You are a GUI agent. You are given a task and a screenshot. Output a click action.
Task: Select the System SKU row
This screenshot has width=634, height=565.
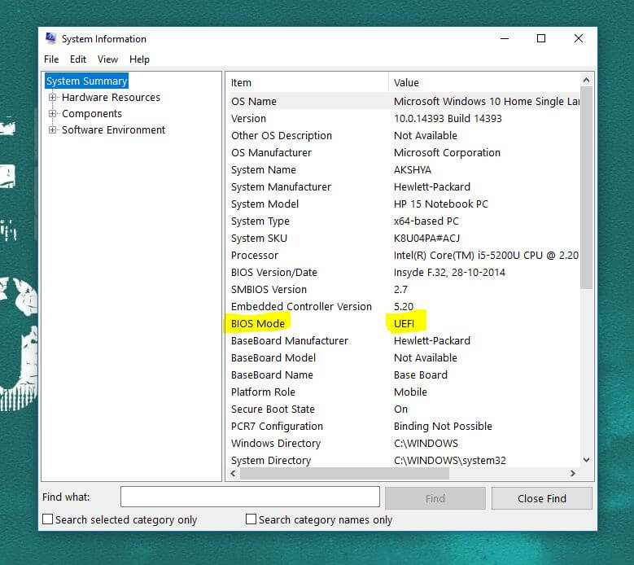pos(403,239)
